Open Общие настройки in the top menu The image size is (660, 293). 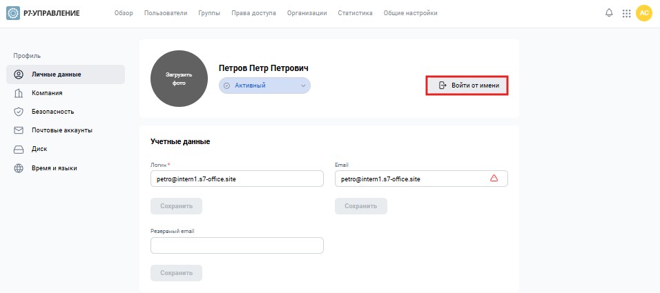410,13
